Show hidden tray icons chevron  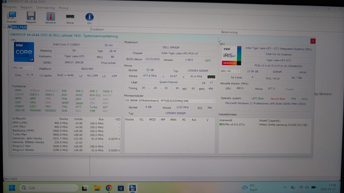pos(285,188)
